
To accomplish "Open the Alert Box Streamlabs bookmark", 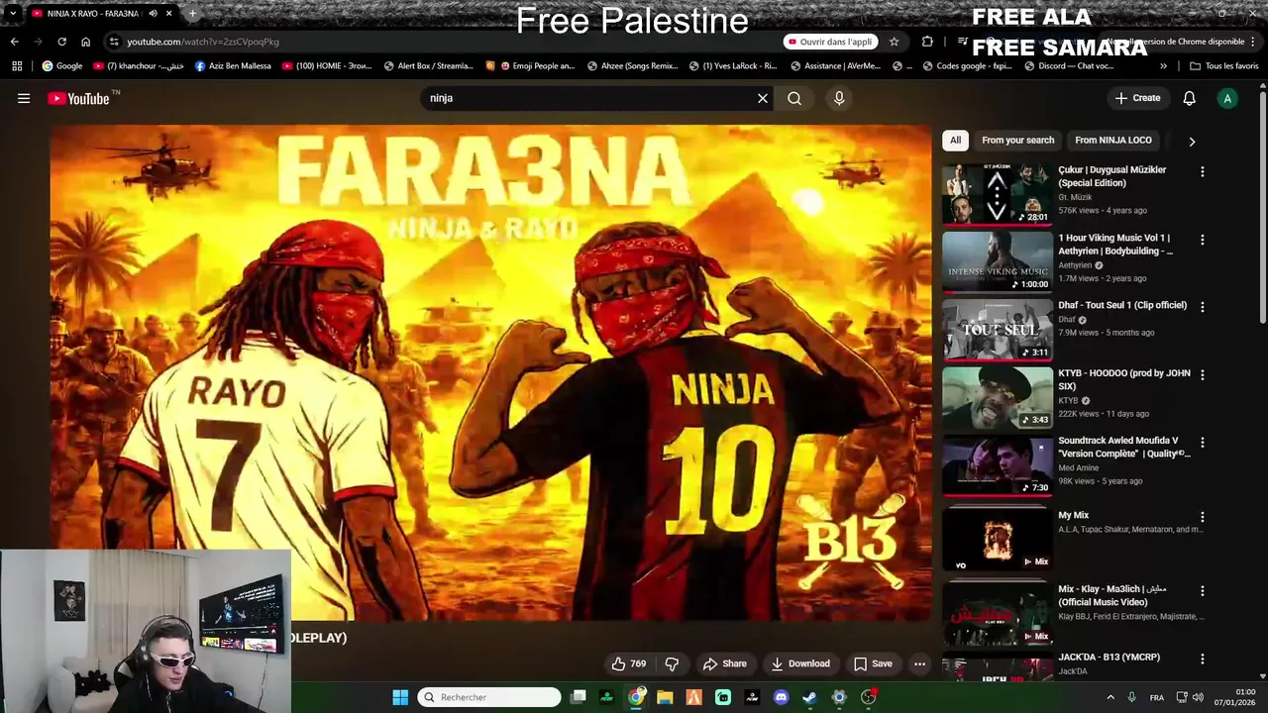I will pos(429,66).
